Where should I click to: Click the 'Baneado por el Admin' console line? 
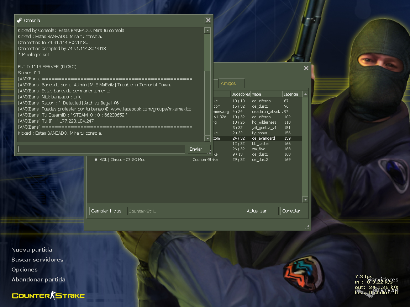tap(95, 85)
